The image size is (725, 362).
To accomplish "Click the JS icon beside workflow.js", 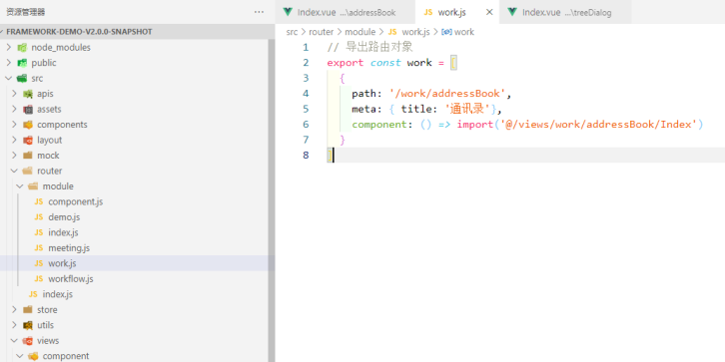I will [x=39, y=279].
